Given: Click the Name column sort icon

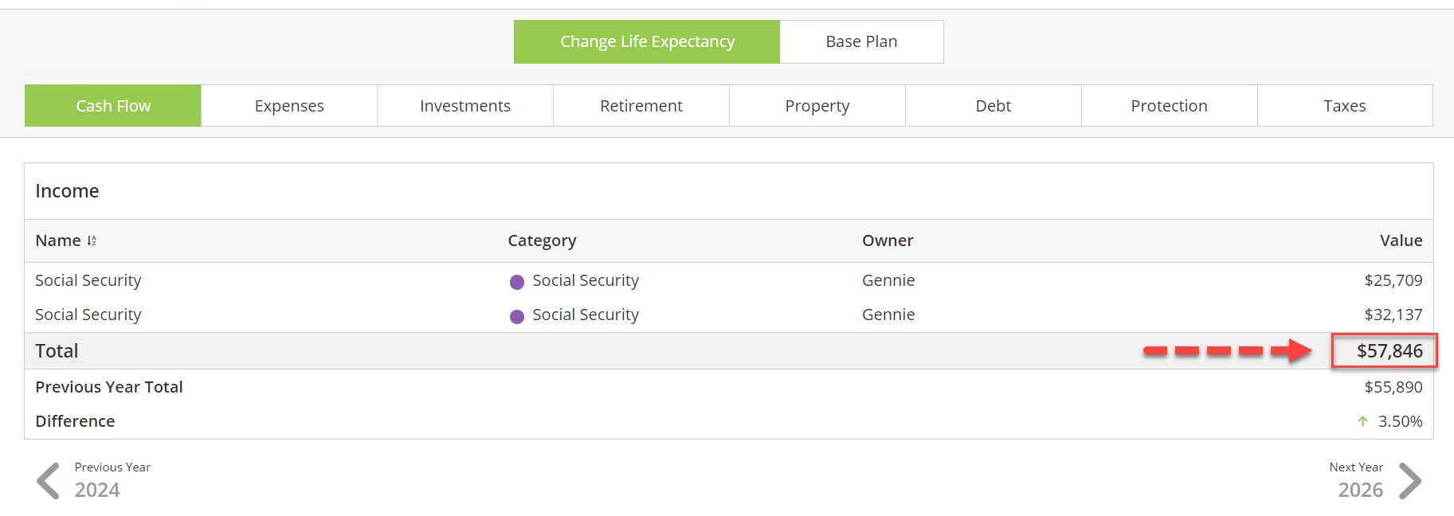Looking at the screenshot, I should 92,240.
